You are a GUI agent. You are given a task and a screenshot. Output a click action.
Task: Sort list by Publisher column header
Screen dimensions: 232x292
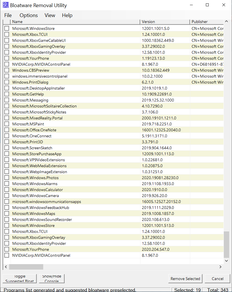pos(207,22)
